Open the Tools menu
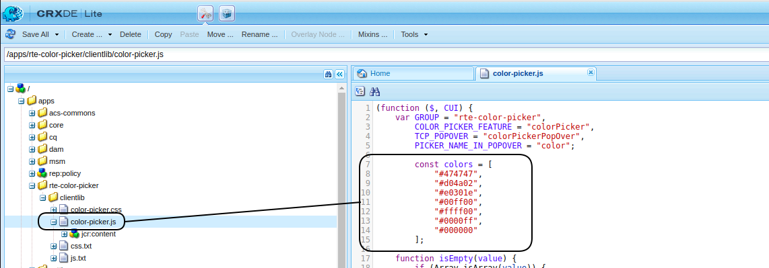Viewport: 769px width, 268px height. (x=414, y=34)
